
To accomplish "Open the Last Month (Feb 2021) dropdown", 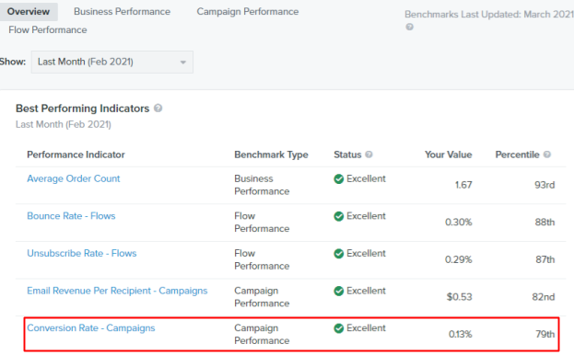I will pos(112,63).
